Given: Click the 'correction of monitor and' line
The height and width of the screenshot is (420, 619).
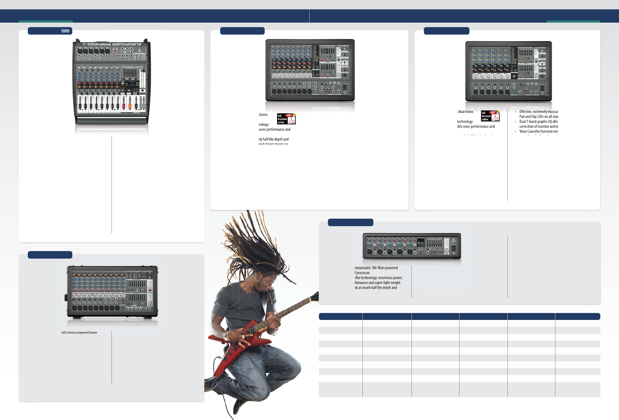Looking at the screenshot, I should (539, 127).
